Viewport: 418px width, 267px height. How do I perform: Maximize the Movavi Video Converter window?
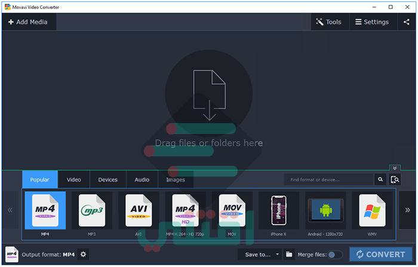tap(391, 7)
